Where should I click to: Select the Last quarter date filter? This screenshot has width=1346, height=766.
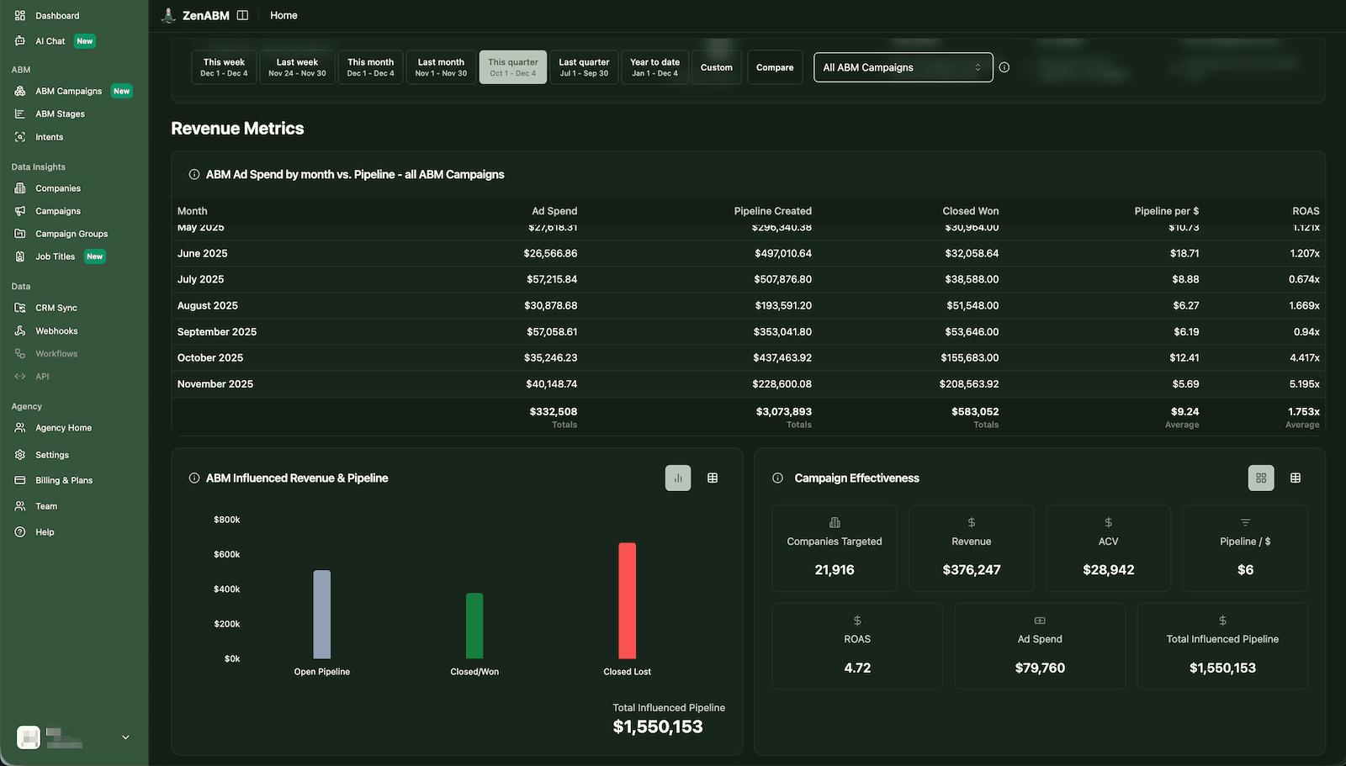[x=584, y=66]
